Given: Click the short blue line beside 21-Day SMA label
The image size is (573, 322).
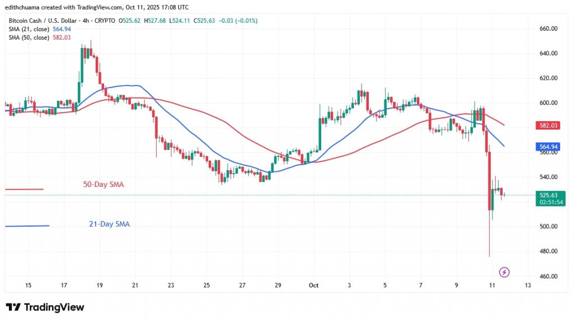Looking at the screenshot, I should click(27, 225).
